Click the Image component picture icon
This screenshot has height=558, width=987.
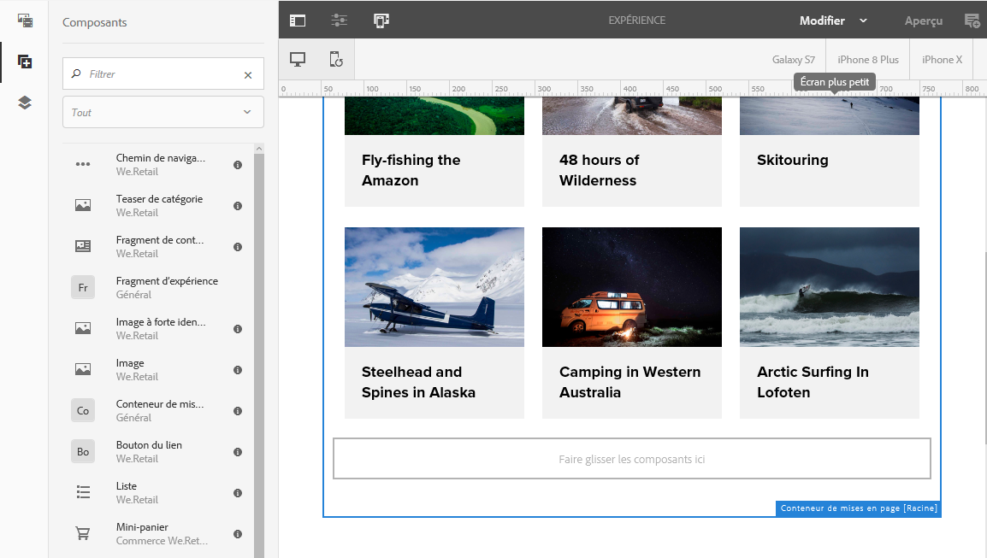[83, 369]
